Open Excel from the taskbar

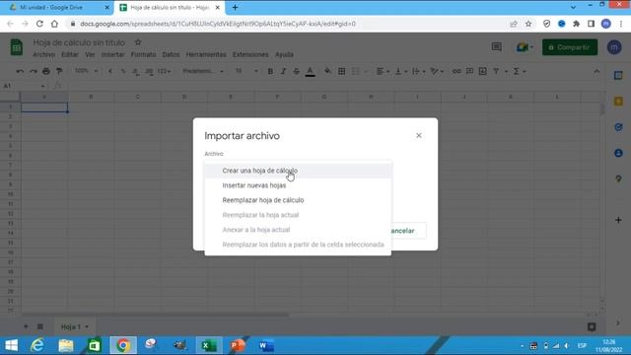click(x=209, y=345)
